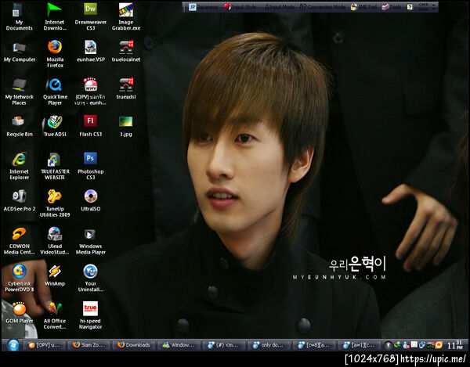
Task: Select the [OPV] eunh... video file
Action: pos(91,92)
